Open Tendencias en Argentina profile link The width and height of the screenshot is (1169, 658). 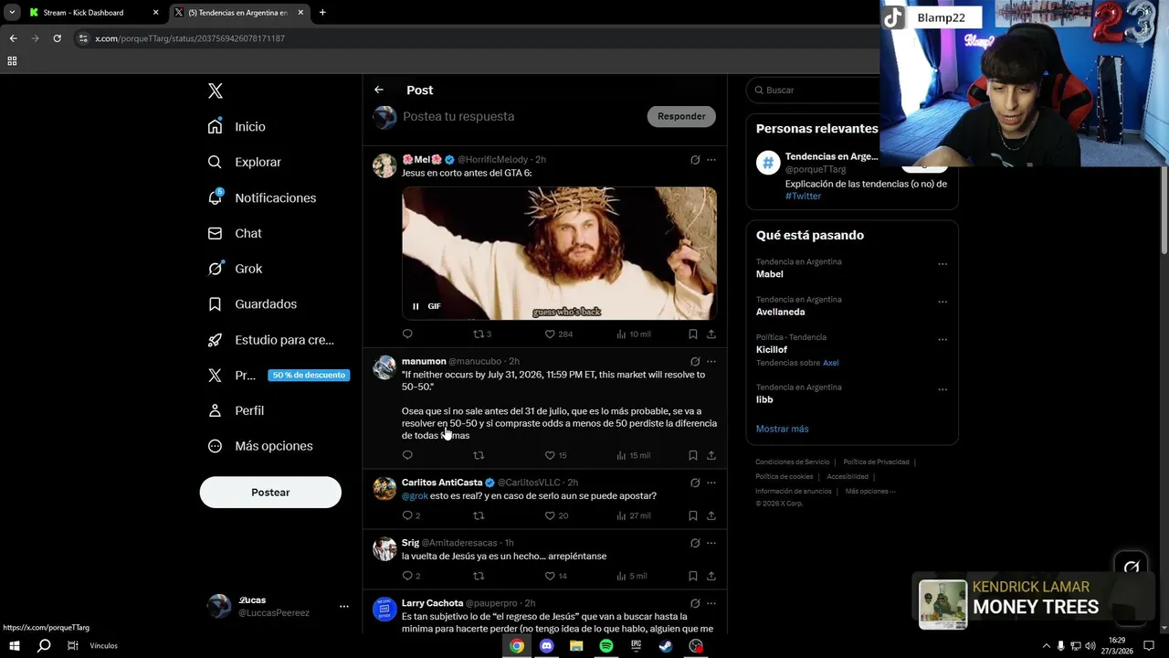831,156
